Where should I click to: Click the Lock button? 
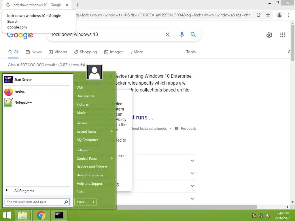point(83,202)
